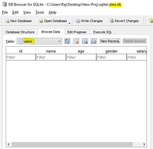The image size is (153, 149).
Task: Click Write Changes in toolbar
Action: click(89, 21)
